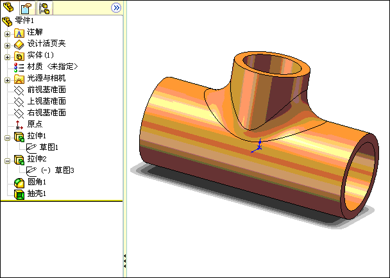This screenshot has height=278, width=390.
Task: Click the 拉伸1 extrude feature icon
Action: click(x=19, y=136)
